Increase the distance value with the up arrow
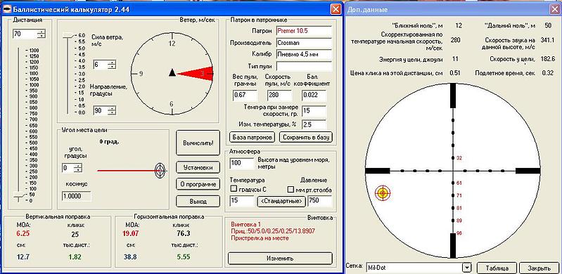This screenshot has height=274, width=562. tap(42, 32)
